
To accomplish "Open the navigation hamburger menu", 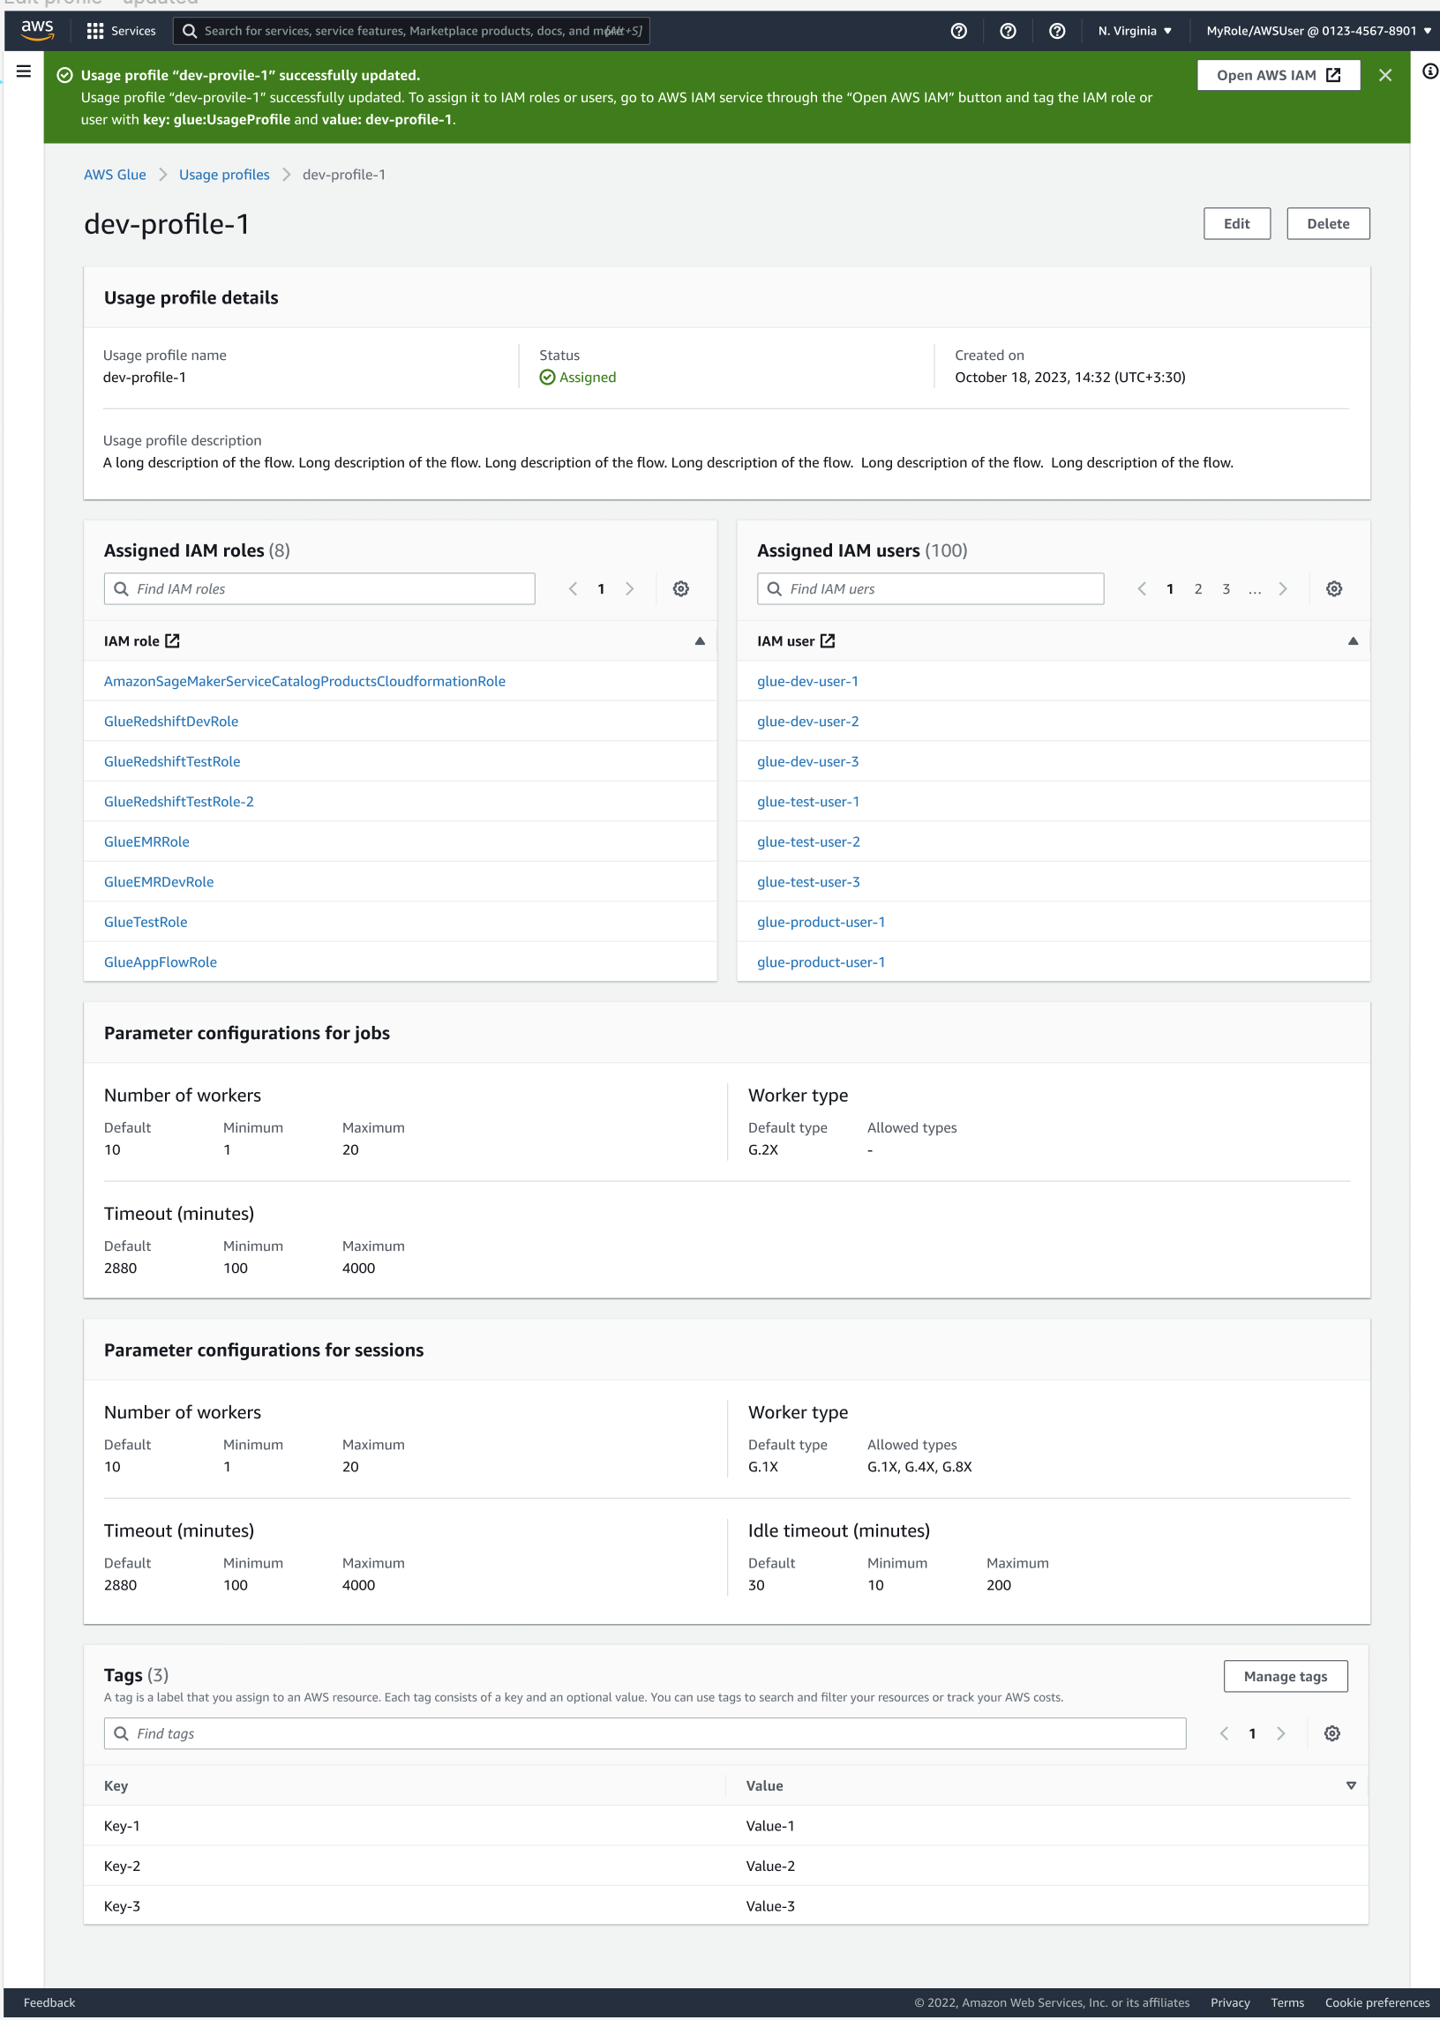I will (x=23, y=71).
